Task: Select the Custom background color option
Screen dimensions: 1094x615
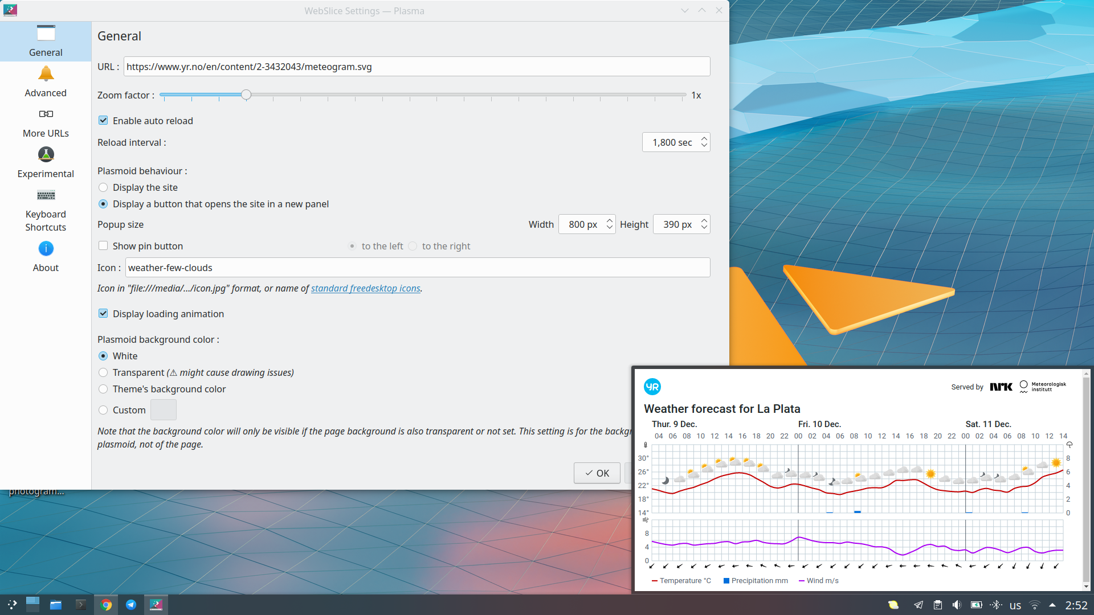Action: (103, 410)
